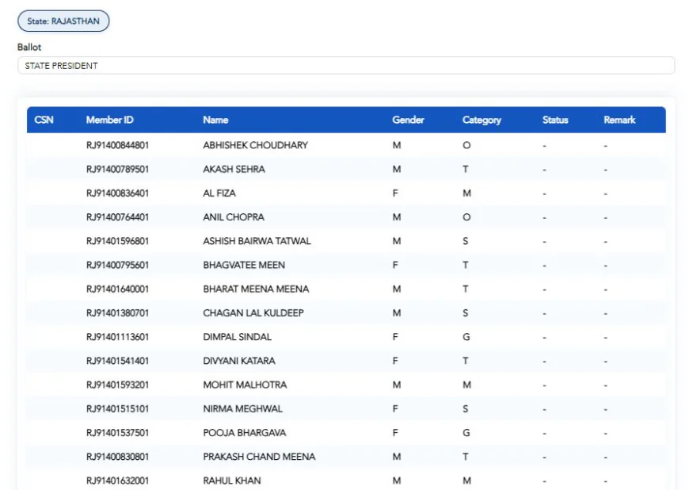Select the AL FIZA candidate row
689x490 pixels.
[x=219, y=193]
